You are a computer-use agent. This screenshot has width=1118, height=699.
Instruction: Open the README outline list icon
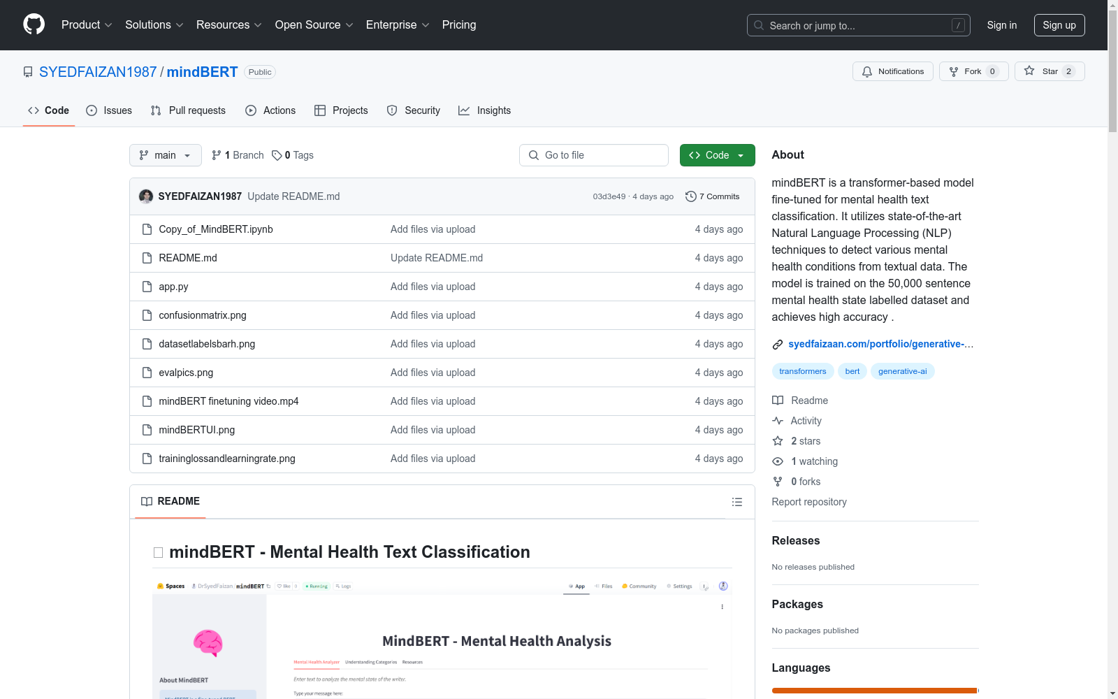point(736,502)
